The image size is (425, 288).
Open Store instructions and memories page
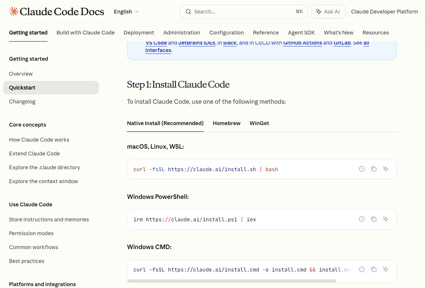49,219
